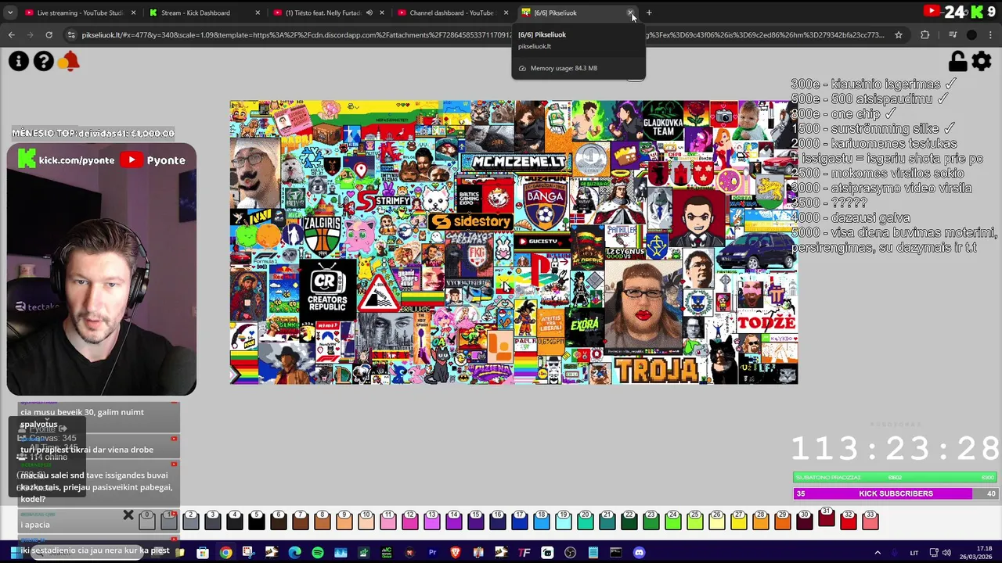
Task: Mute the Tiësto tab via speaker icon
Action: [x=369, y=13]
